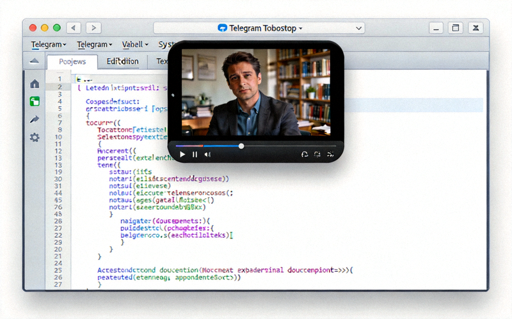Click the video of the man in the player
Screen dimensions: 512x319
(x=256, y=92)
